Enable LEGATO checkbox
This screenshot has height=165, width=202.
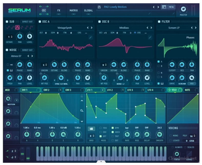(171, 140)
